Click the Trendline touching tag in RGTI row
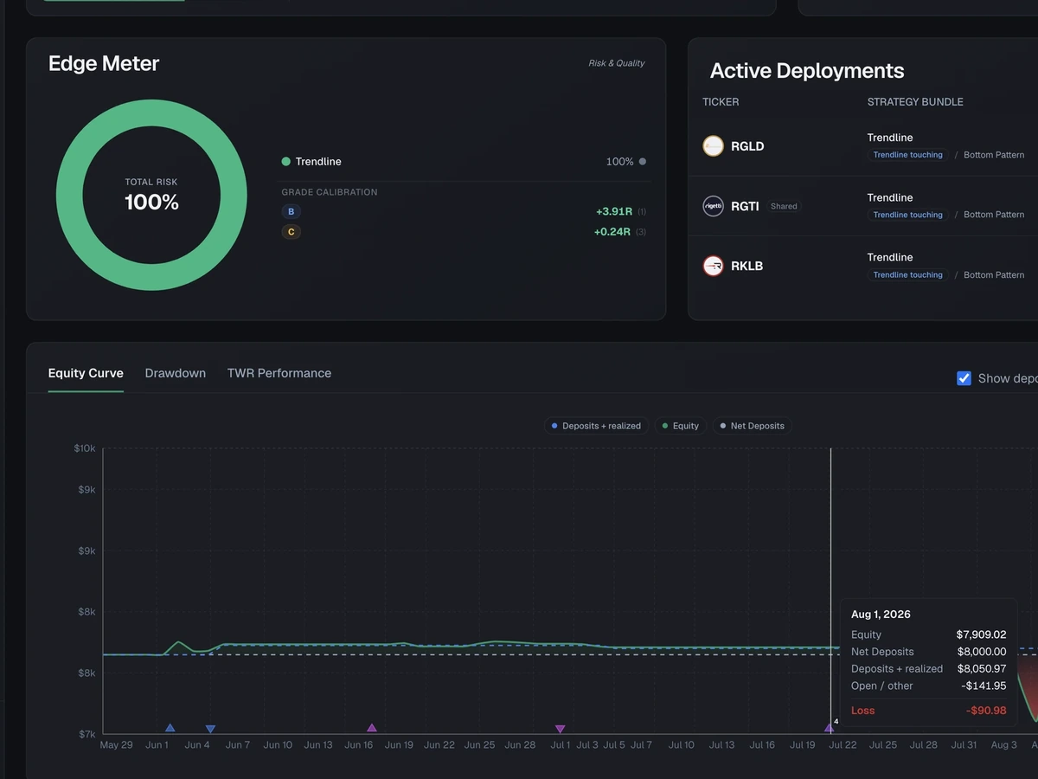The width and height of the screenshot is (1038, 779). coord(907,215)
